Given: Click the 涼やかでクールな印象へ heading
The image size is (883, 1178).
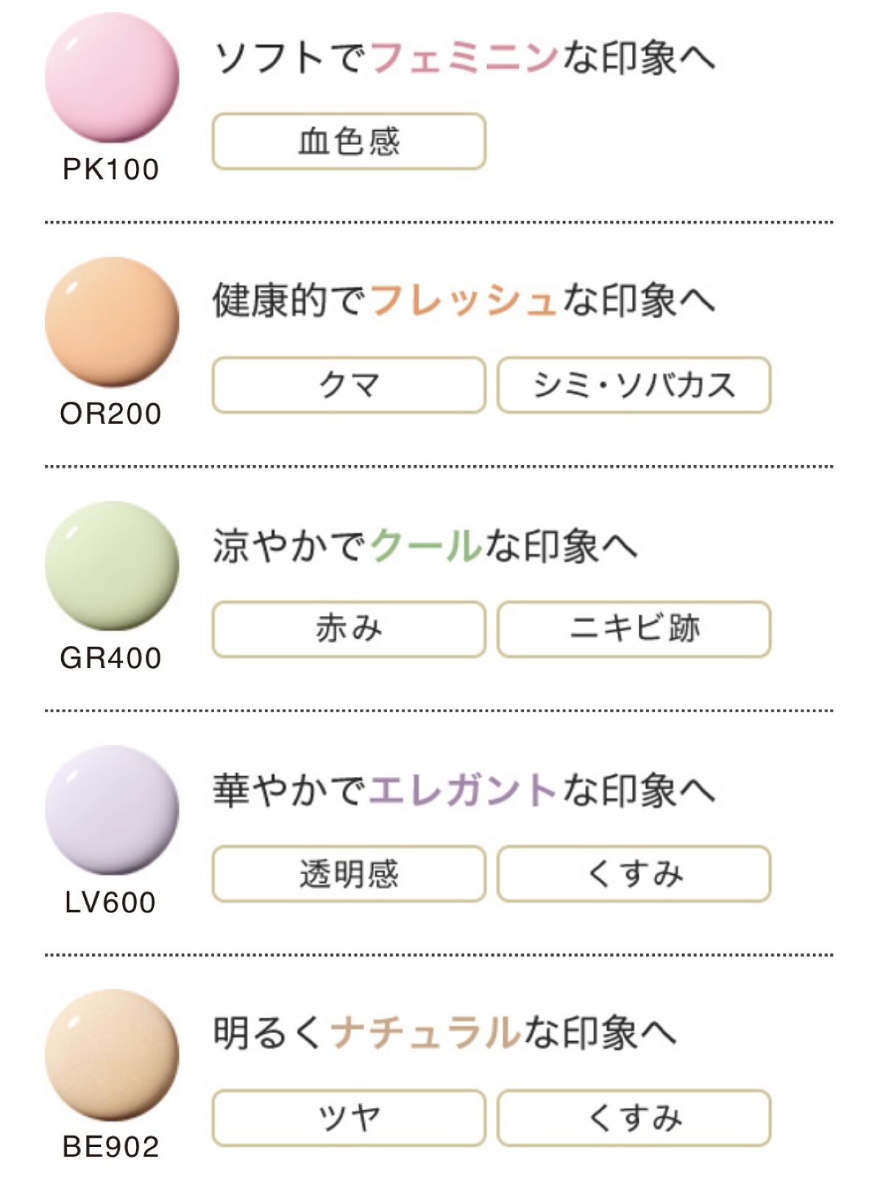Looking at the screenshot, I should (x=425, y=546).
